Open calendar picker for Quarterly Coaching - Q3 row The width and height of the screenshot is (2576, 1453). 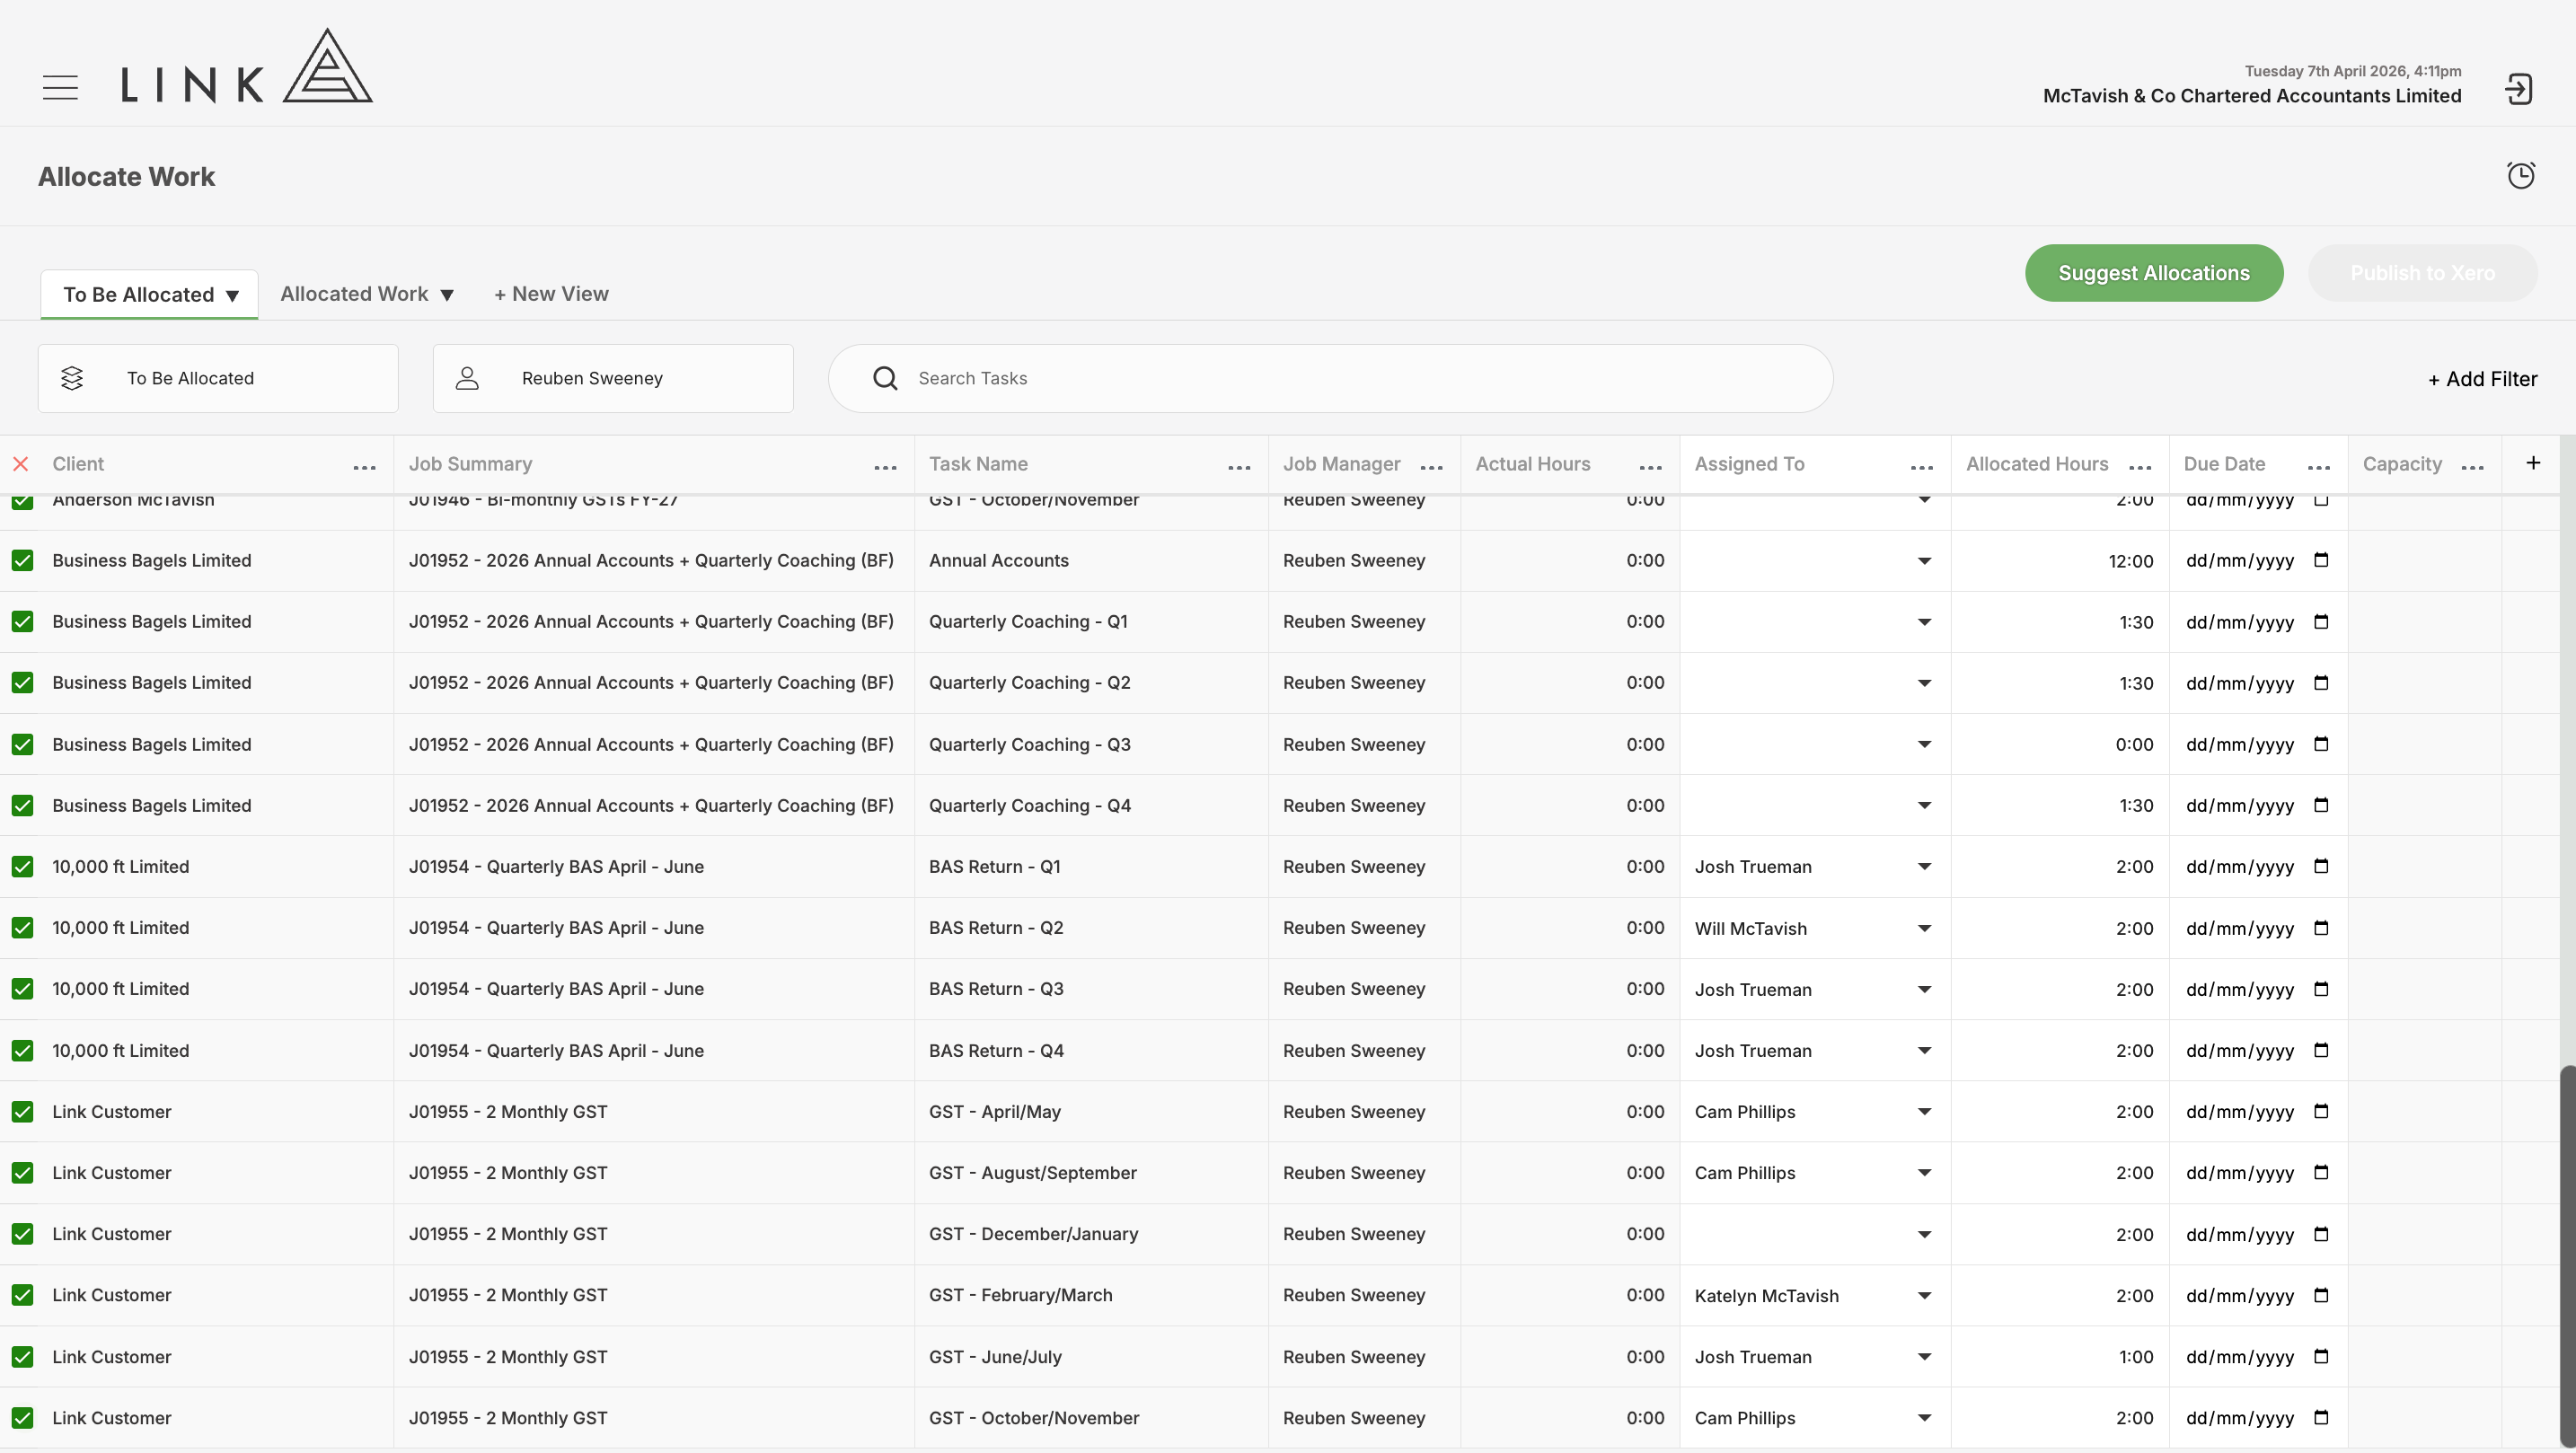point(2321,744)
